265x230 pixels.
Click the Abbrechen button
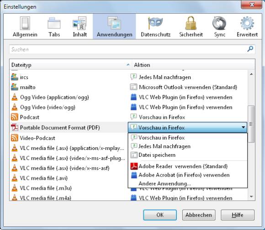(199, 215)
